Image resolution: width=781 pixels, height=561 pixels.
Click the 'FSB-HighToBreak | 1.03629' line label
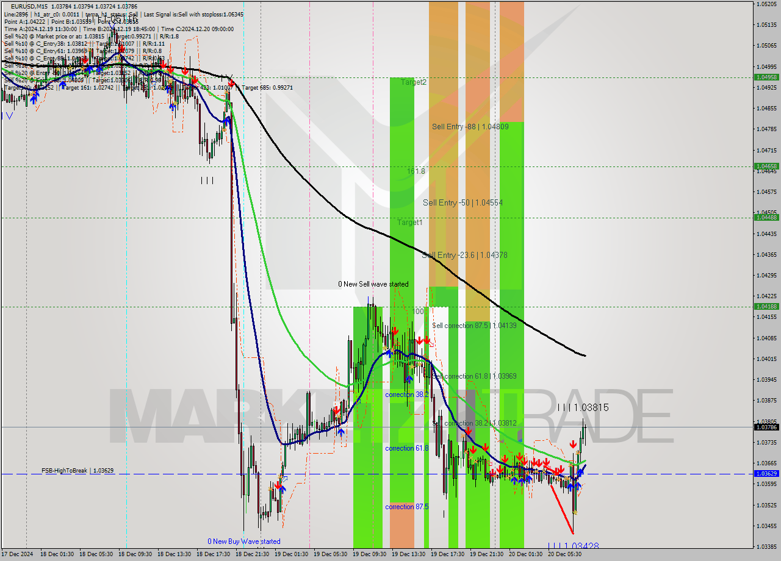[77, 471]
